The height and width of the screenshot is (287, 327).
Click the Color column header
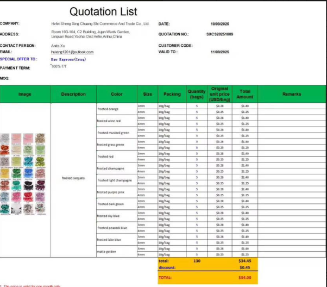tap(116, 94)
